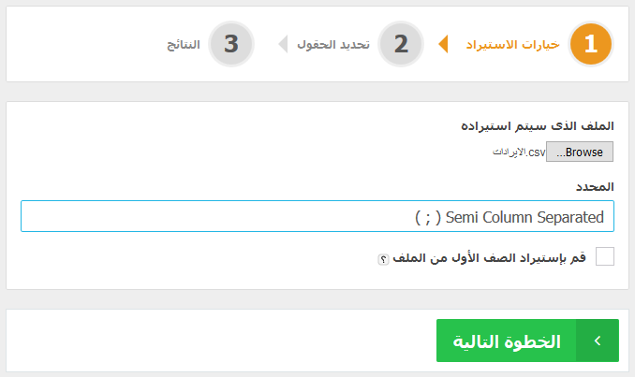The image size is (635, 377).
Task: Click the المحدد field label
Action: pyautogui.click(x=595, y=186)
